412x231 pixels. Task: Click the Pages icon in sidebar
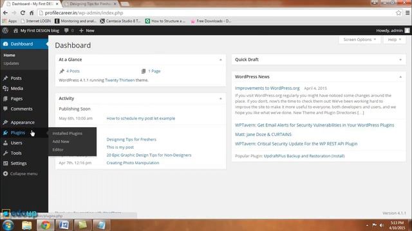pos(6,98)
